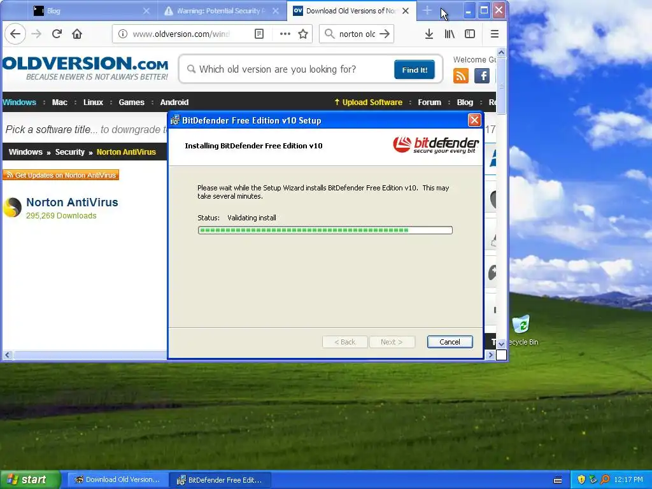Open OldVersion Facebook page icon
Viewport: 652px width, 489px height.
482,76
